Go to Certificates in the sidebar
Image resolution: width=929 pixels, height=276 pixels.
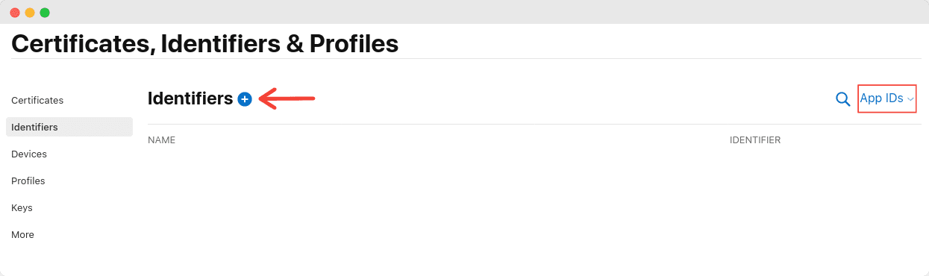37,100
